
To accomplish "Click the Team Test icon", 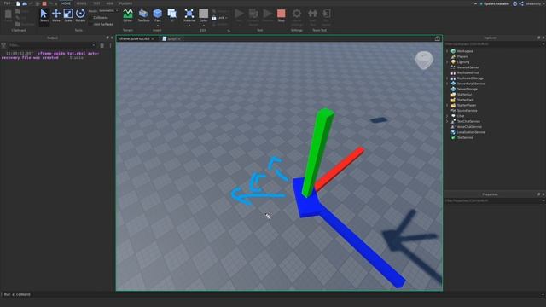I will coord(312,14).
